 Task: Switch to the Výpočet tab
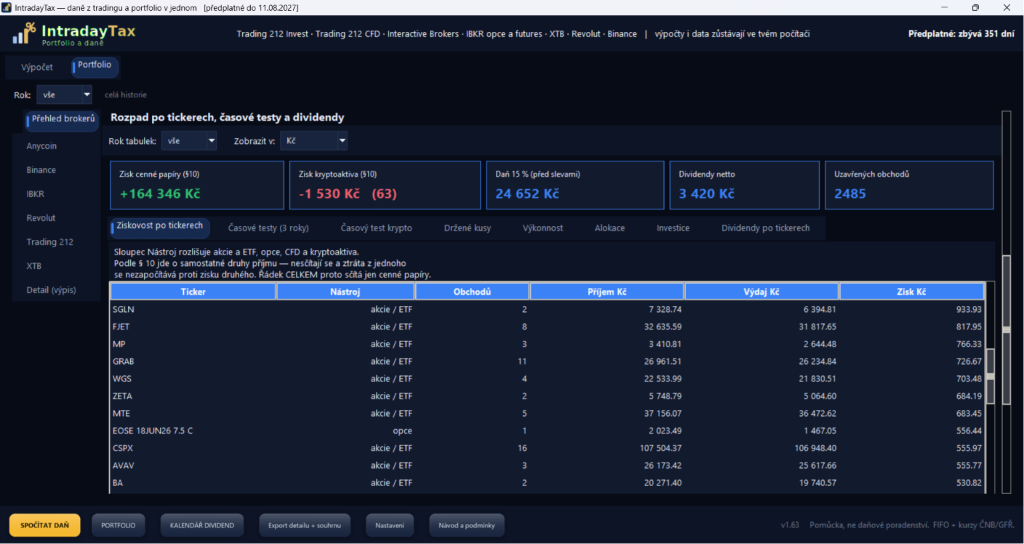coord(37,67)
